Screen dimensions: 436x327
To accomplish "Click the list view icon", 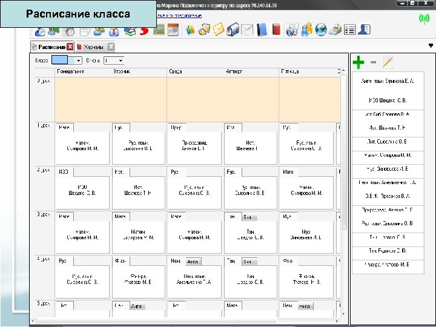I will 349,30.
